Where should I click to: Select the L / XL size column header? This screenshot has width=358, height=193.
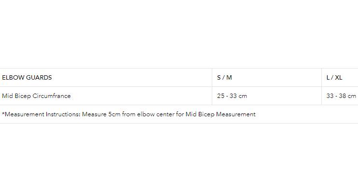click(334, 78)
